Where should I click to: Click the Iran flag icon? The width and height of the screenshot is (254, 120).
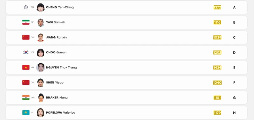click(26, 22)
